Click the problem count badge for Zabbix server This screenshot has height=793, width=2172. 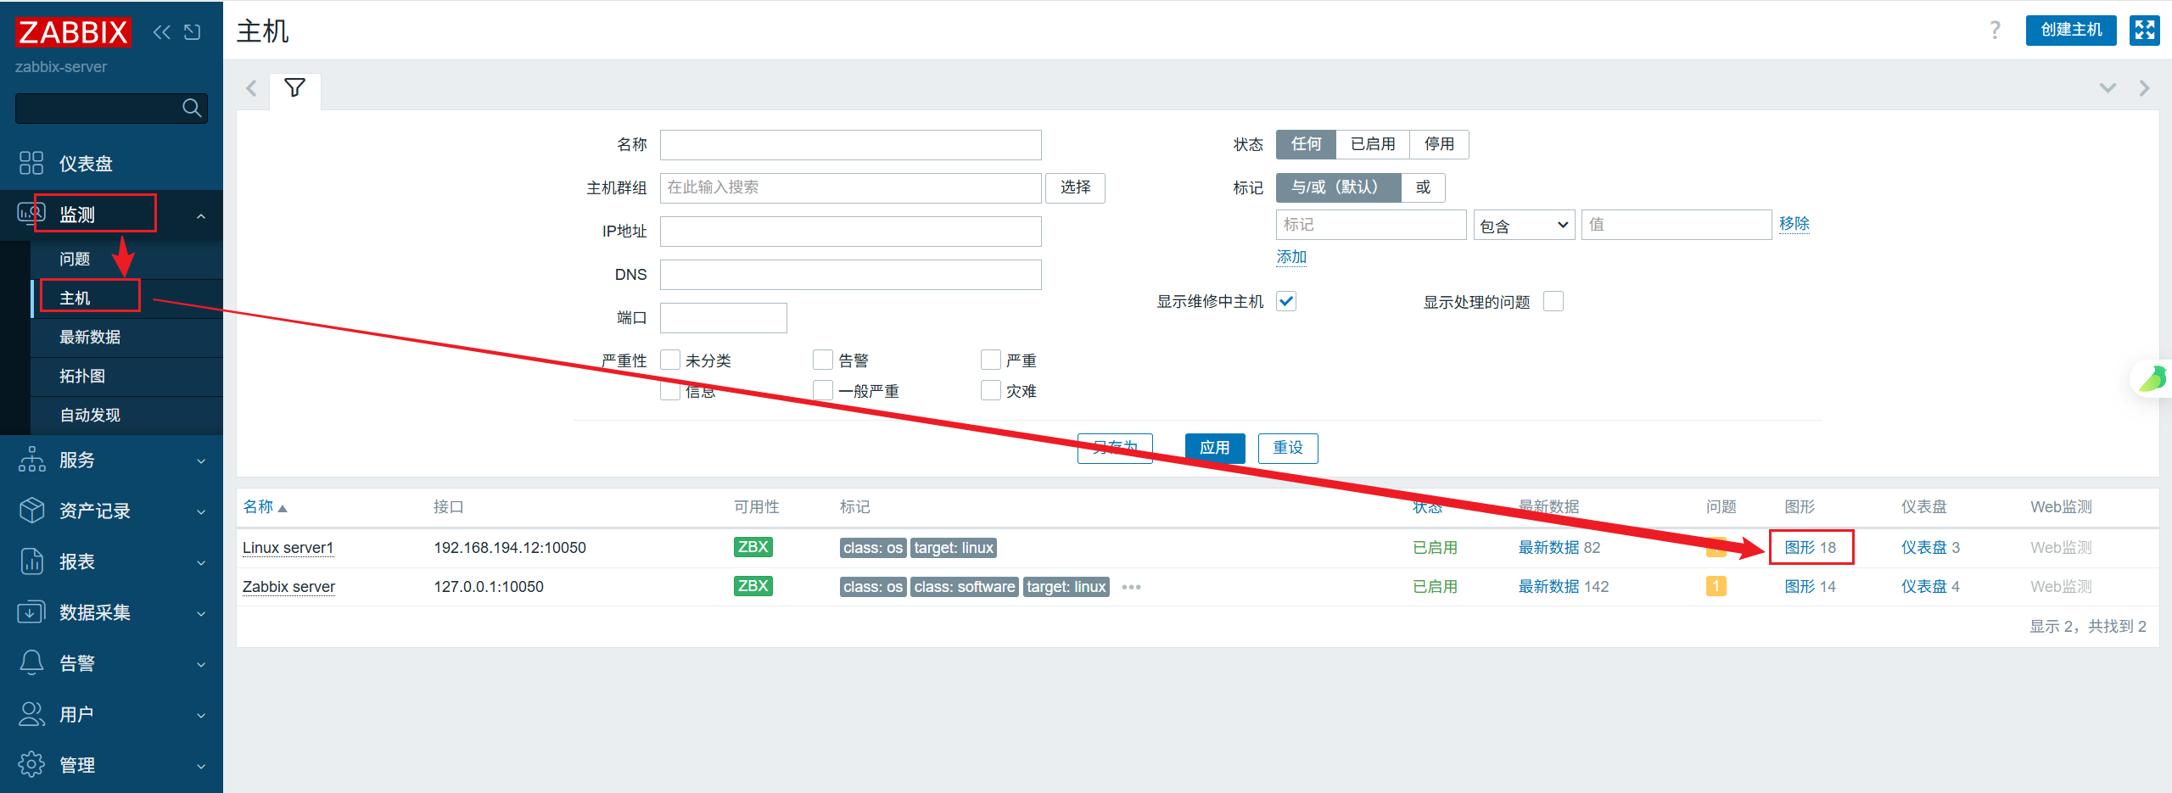(1716, 586)
